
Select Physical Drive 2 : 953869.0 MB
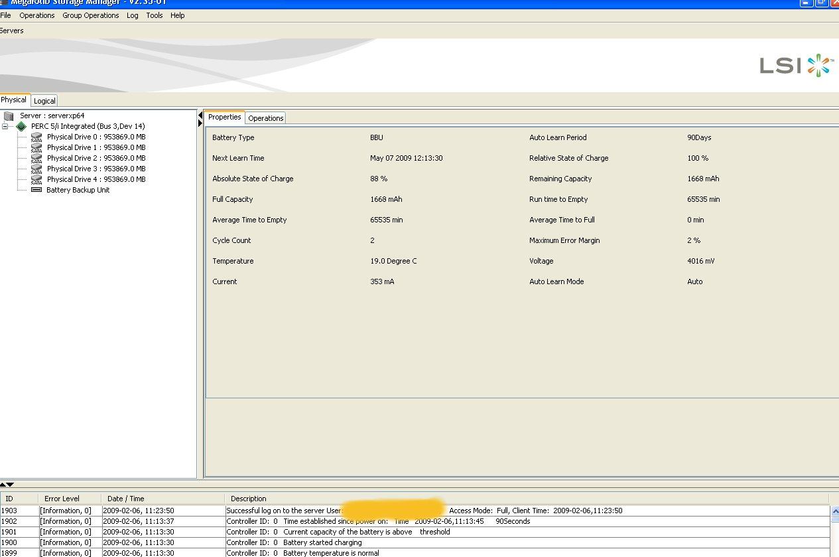96,158
